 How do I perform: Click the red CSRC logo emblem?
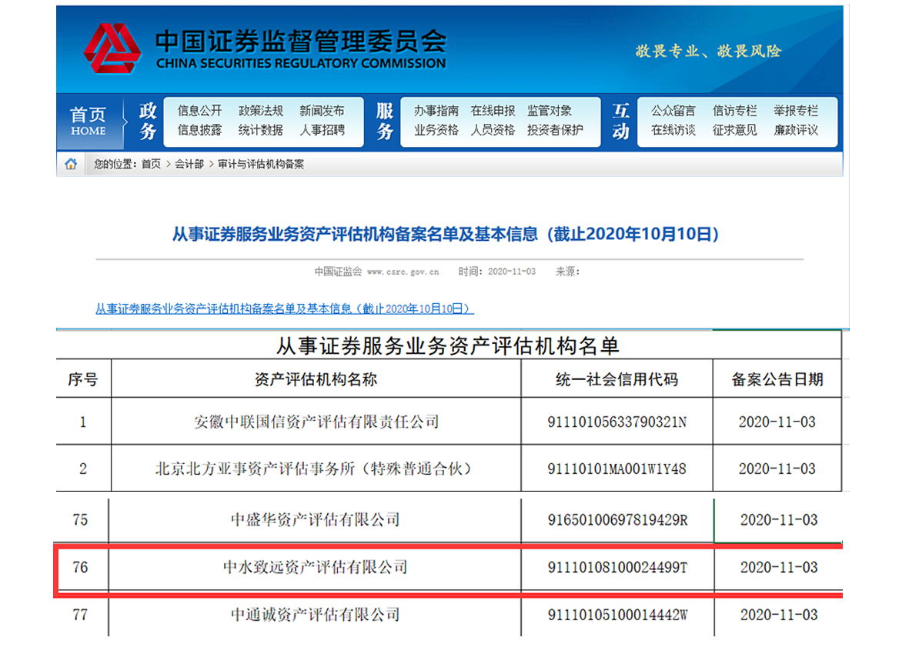coord(112,48)
